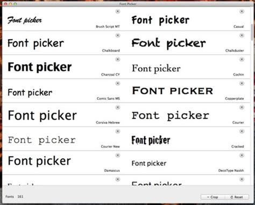
Task: Click the Chalkboard name label
Action: click(111, 50)
